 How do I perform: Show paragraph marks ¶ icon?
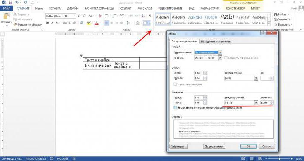coord(150,16)
